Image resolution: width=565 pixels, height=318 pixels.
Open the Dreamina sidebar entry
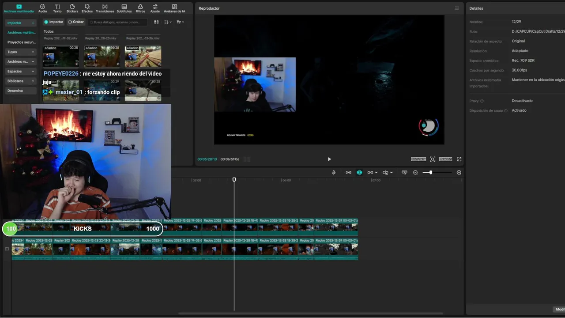pyautogui.click(x=21, y=91)
